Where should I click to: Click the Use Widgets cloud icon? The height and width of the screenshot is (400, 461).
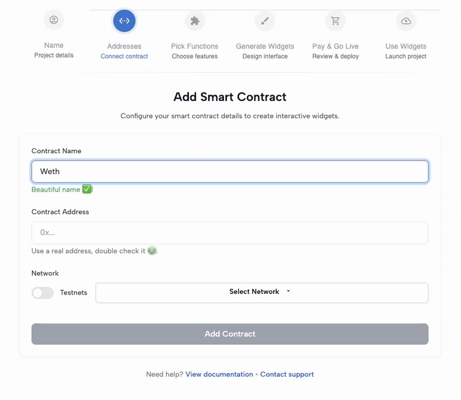coord(406,21)
